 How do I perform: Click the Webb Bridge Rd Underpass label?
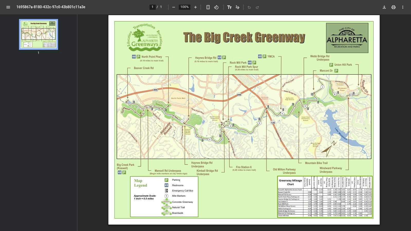click(320, 58)
